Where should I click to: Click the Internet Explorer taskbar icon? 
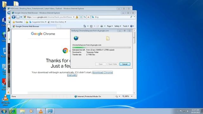pos(13,111)
